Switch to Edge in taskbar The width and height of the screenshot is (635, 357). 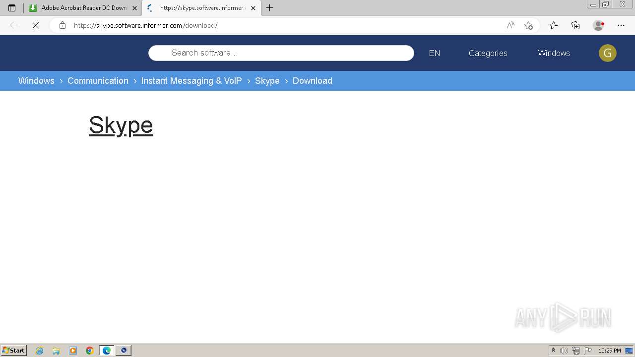coord(107,351)
